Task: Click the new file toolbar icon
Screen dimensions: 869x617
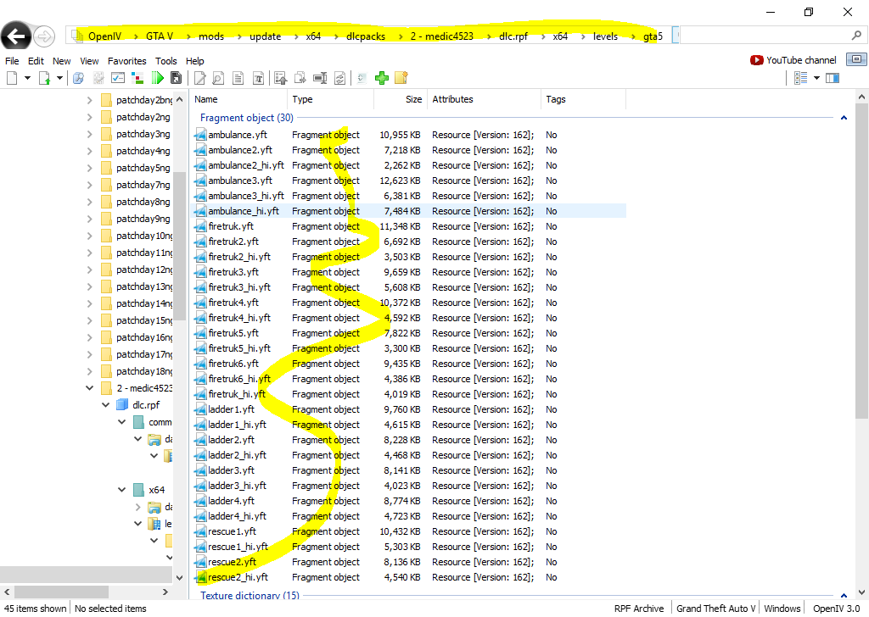Action: [12, 78]
